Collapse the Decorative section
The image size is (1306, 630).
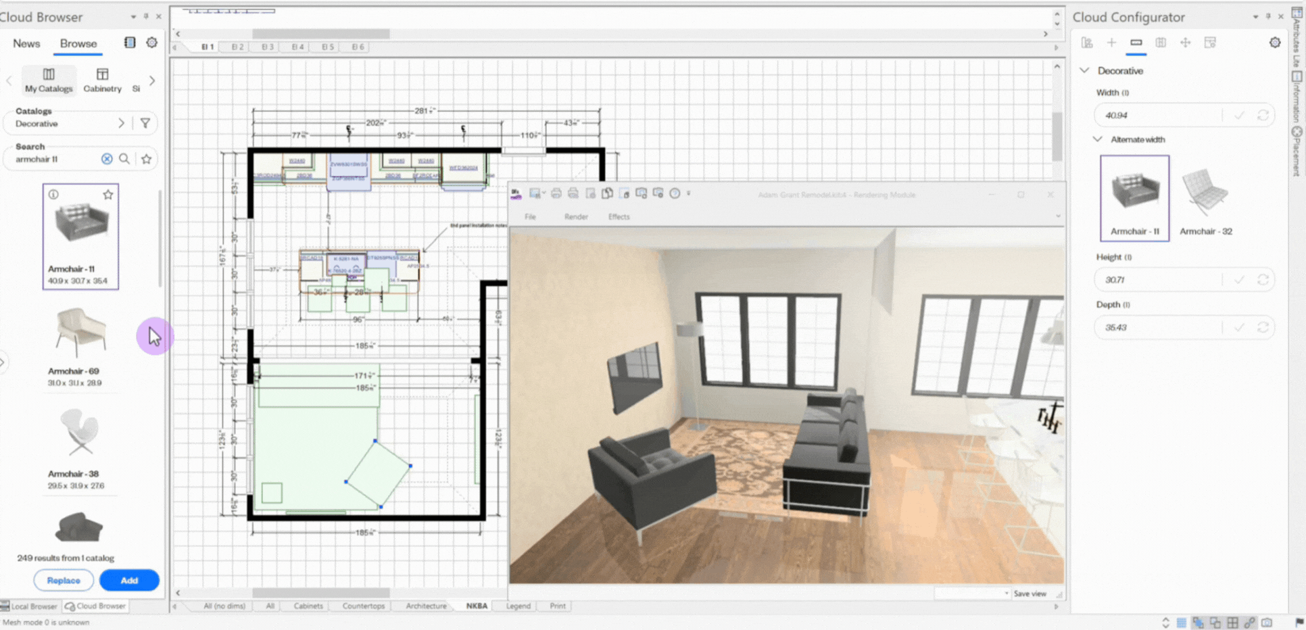pos(1084,70)
